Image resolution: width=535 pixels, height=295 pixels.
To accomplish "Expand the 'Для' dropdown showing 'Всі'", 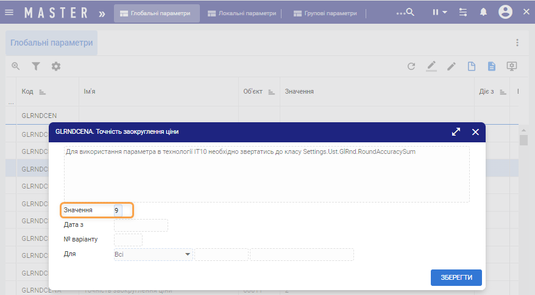I will click(188, 254).
